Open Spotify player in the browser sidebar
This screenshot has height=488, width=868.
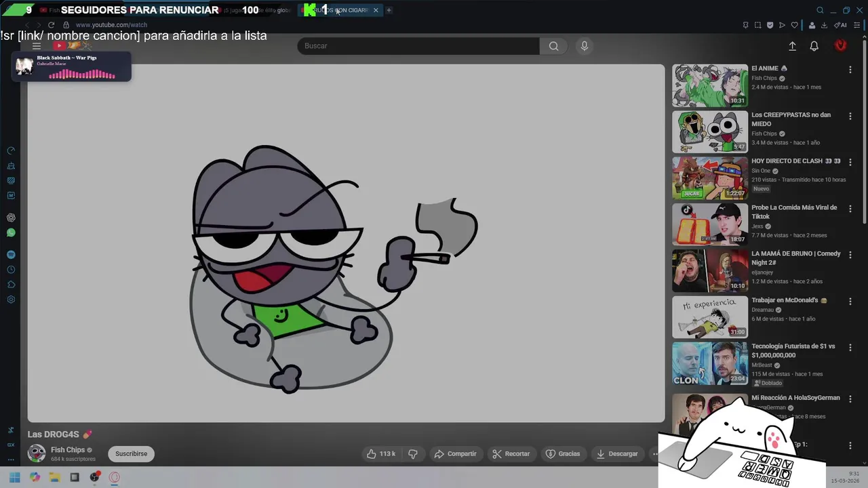tap(11, 255)
